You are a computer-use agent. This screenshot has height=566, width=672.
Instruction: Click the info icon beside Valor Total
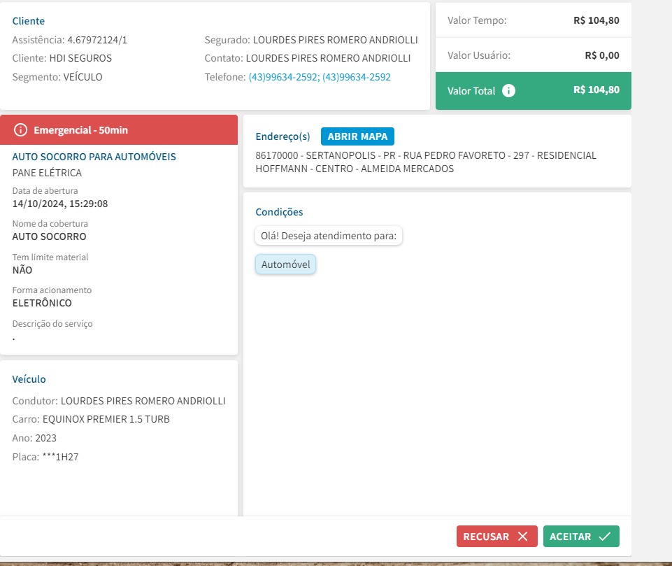[509, 90]
